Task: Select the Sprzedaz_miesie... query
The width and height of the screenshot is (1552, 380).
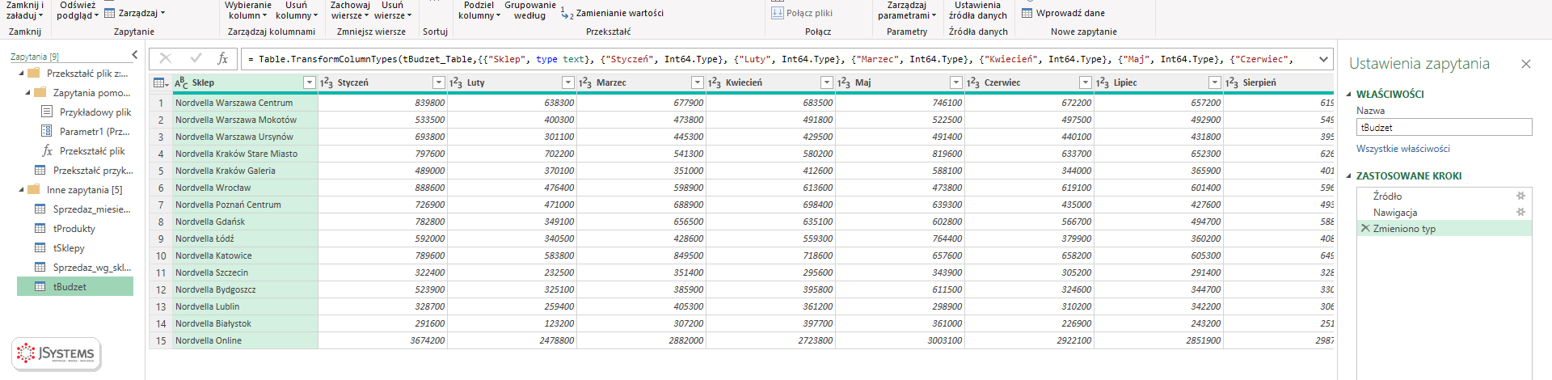Action: [x=75, y=209]
